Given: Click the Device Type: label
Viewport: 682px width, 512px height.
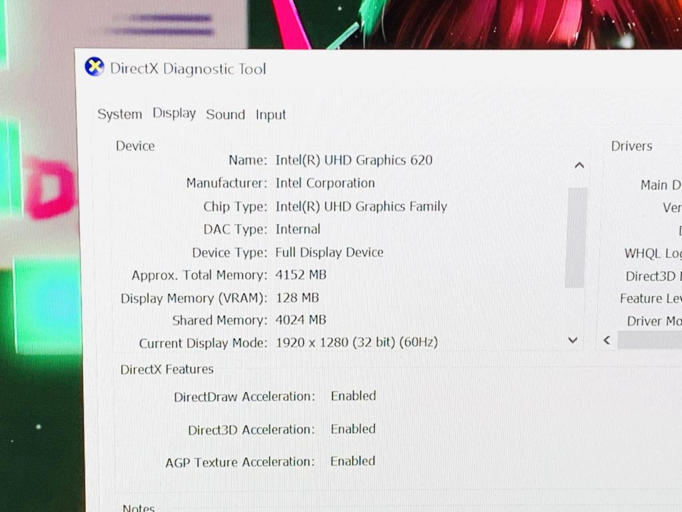Looking at the screenshot, I should pyautogui.click(x=230, y=253).
